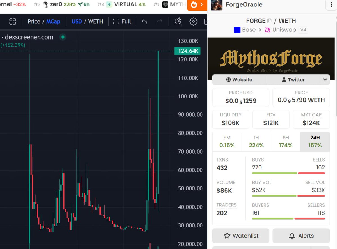Image resolution: width=337 pixels, height=249 pixels.
Task: Click the ForgeOracle title text
Action: [244, 5]
